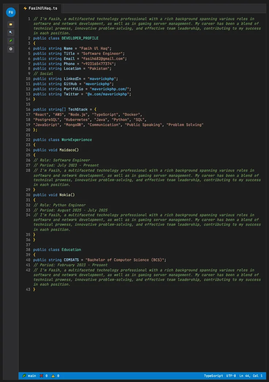Click the "Kubernetes" entry in TechStack
Viewport: 269px width, 382px height.
tap(77, 119)
